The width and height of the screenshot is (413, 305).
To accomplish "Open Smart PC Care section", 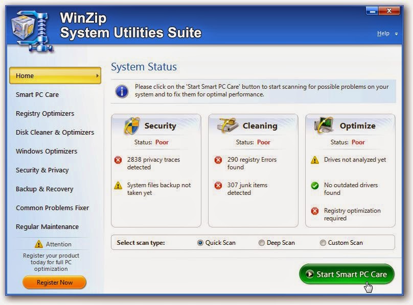I will click(37, 94).
